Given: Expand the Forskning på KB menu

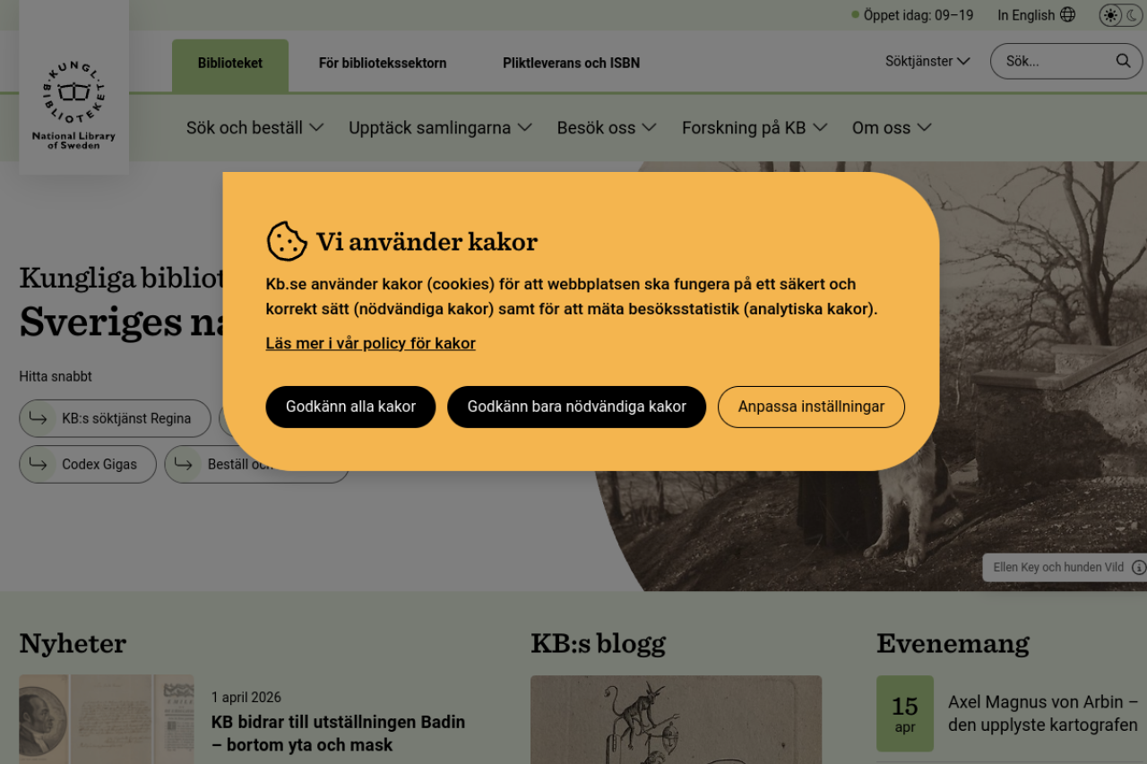Looking at the screenshot, I should point(754,127).
